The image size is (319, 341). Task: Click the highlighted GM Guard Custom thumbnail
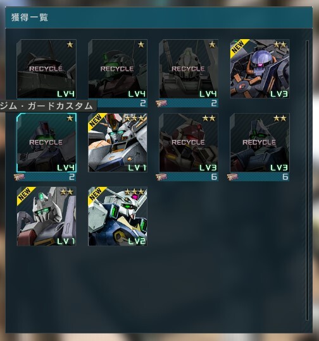pyautogui.click(x=46, y=143)
